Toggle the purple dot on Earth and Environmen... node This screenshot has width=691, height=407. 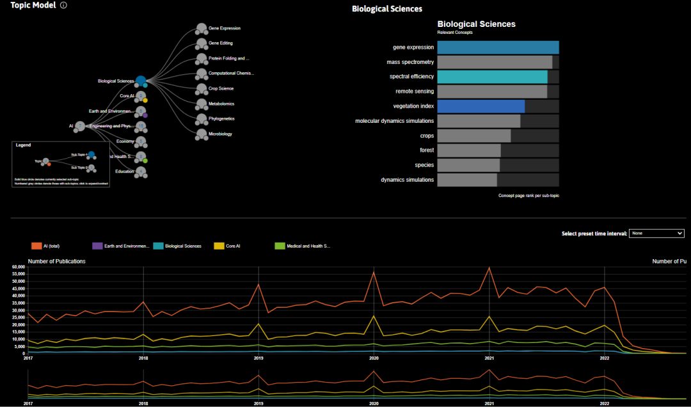pos(145,116)
